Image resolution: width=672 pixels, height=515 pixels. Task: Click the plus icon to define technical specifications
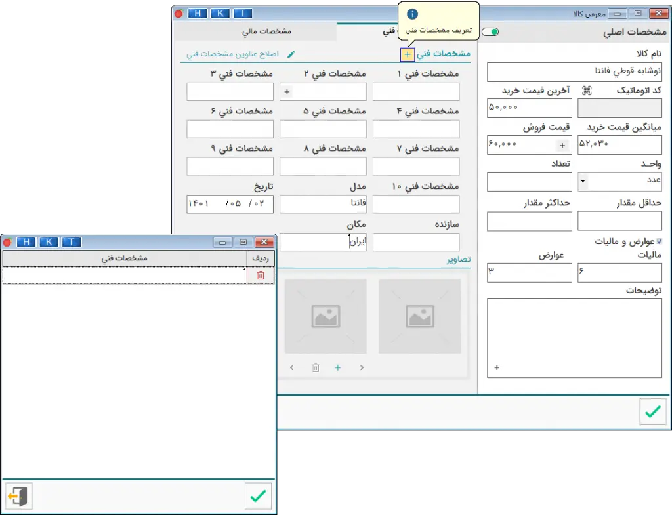tap(407, 54)
